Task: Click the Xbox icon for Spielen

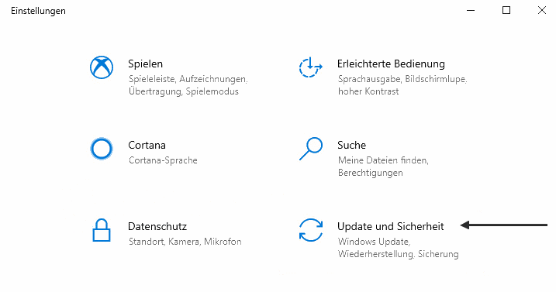Action: pos(102,67)
